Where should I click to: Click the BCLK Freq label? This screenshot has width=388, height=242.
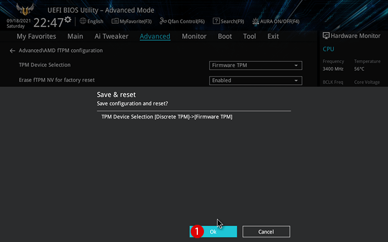[333, 82]
